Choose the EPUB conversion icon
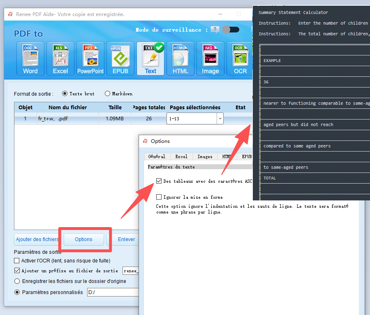This screenshot has height=315, width=370. coord(120,58)
